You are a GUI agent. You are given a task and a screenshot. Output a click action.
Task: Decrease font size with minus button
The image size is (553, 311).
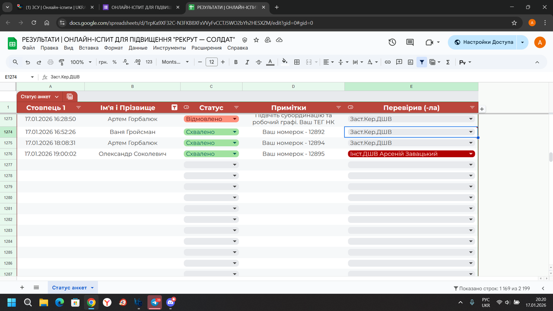(x=200, y=62)
